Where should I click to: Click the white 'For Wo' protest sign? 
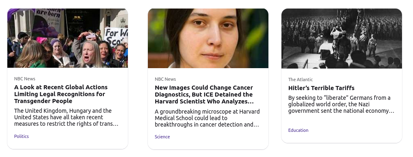pos(116,36)
